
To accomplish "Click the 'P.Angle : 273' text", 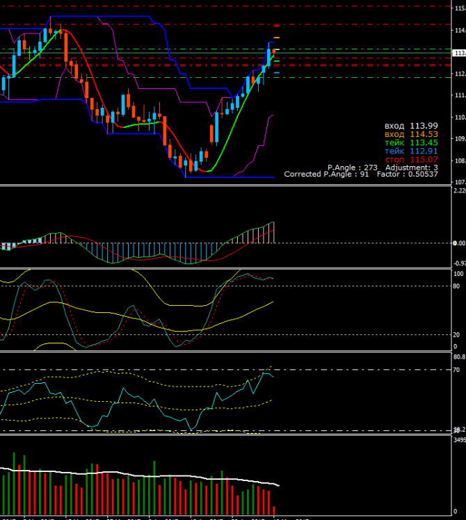I will [353, 168].
